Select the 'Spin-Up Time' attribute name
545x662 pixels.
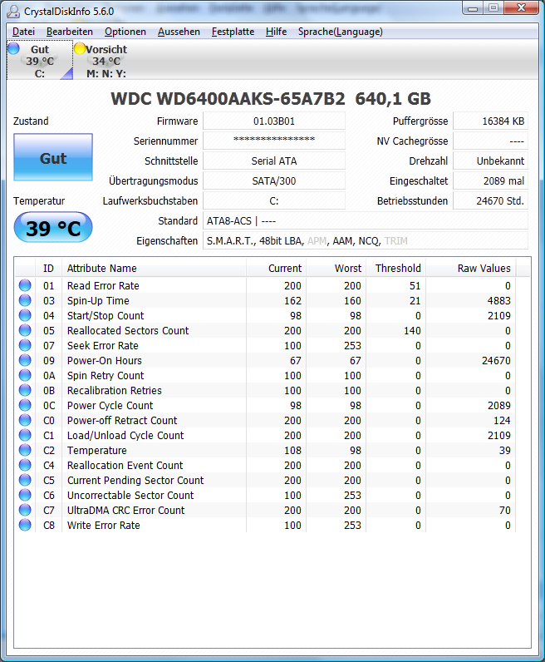point(98,300)
